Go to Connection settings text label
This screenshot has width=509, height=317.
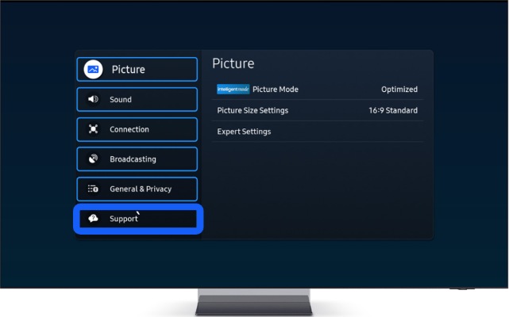click(x=129, y=129)
